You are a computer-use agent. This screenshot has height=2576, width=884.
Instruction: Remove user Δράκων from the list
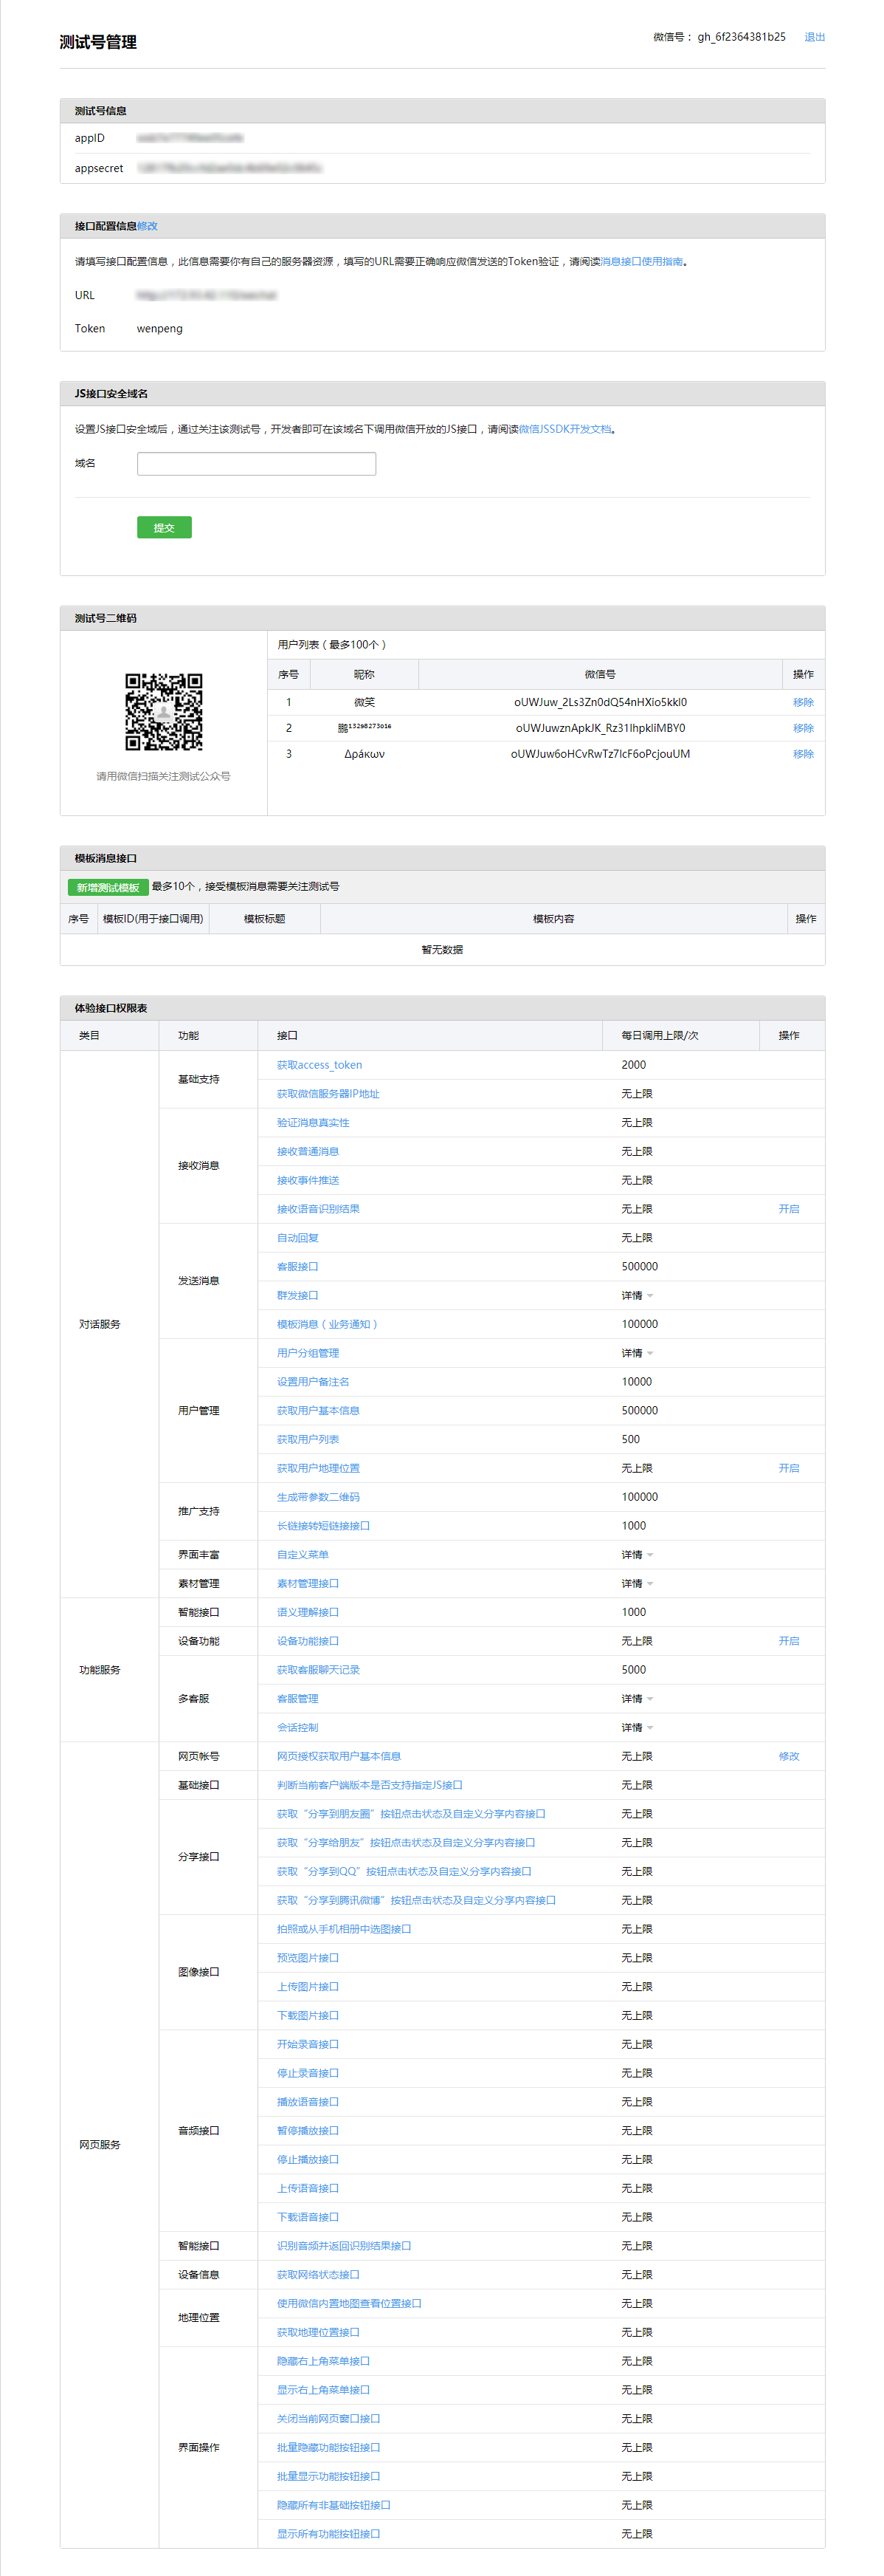tap(802, 754)
